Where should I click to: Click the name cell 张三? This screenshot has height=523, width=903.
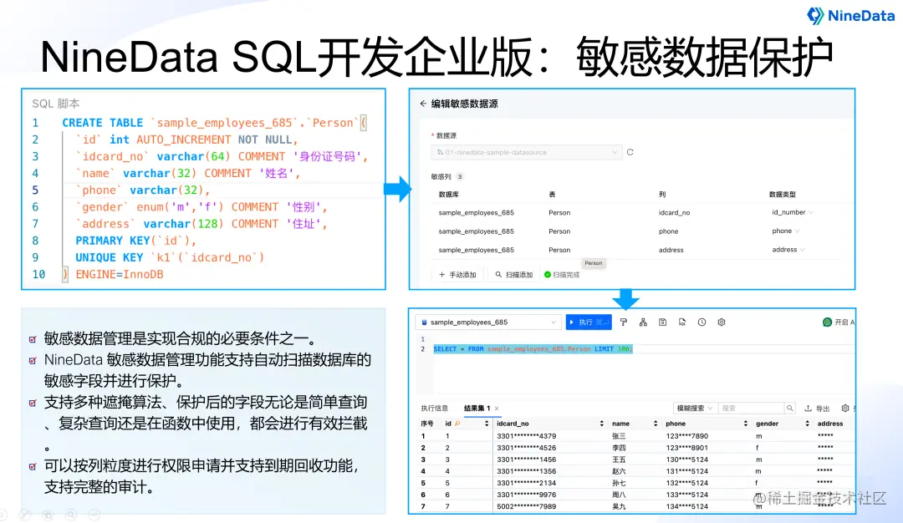pyautogui.click(x=619, y=436)
